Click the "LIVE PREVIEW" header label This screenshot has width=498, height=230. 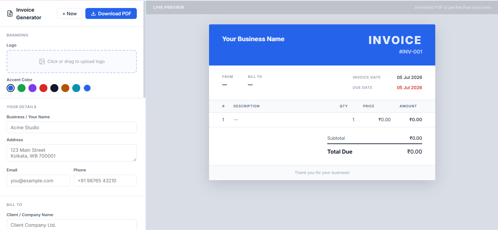click(169, 7)
